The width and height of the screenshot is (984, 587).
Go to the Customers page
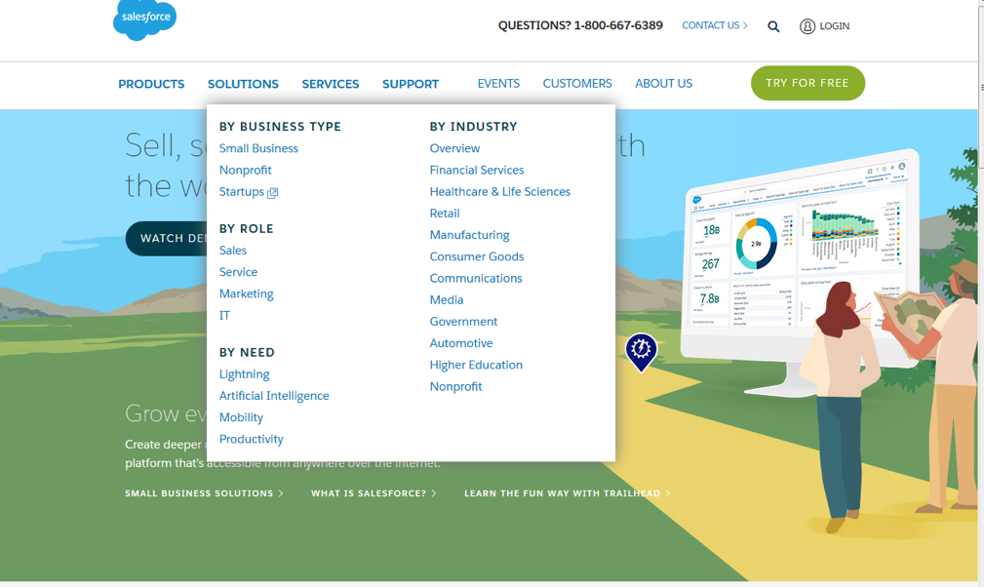point(577,84)
